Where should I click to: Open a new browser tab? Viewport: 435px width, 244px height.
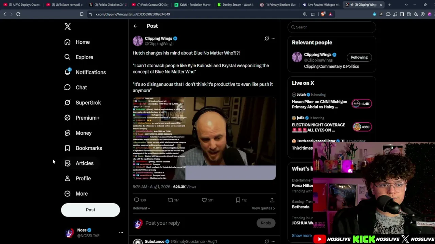click(389, 5)
